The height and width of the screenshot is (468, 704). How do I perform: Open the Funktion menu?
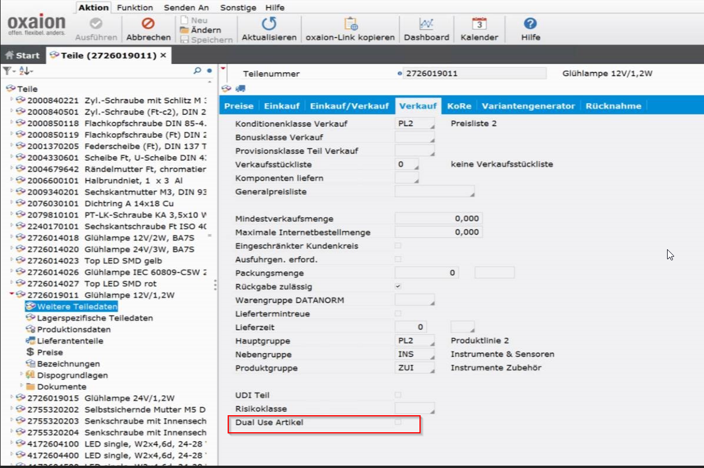(135, 8)
